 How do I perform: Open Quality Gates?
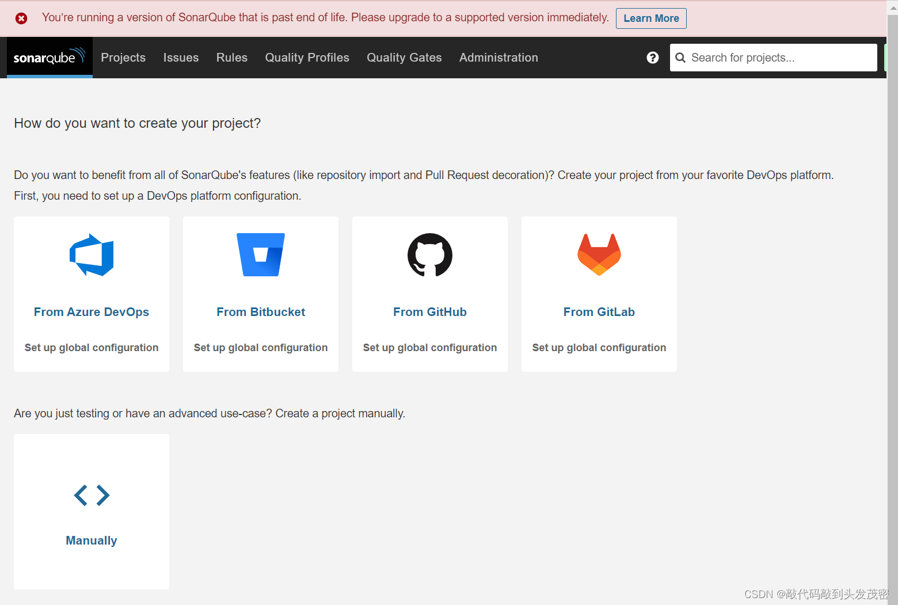point(404,58)
